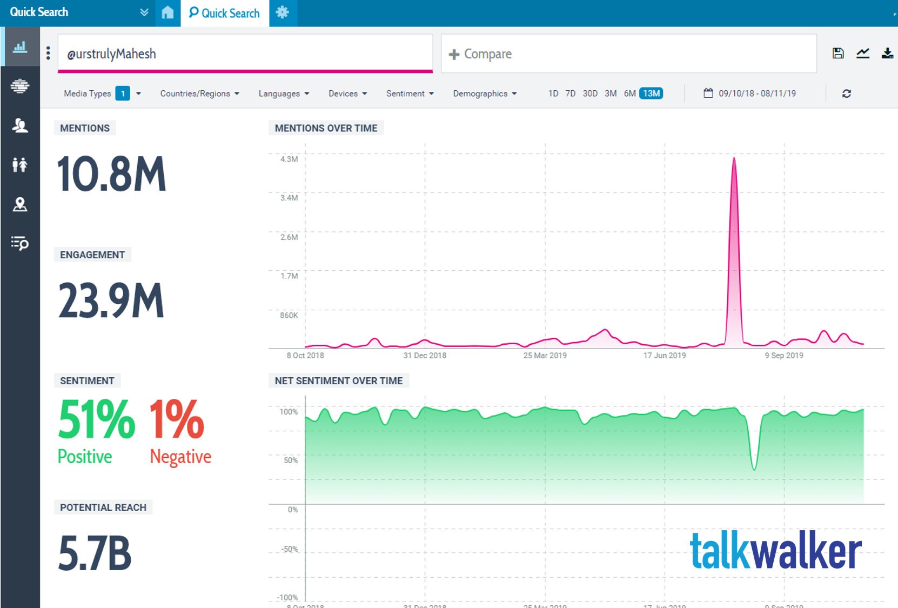Image resolution: width=898 pixels, height=608 pixels.
Task: Click the Media Types count badge 1
Action: pos(123,93)
